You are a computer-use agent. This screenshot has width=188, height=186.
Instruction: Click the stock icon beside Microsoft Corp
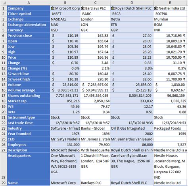[52, 8]
